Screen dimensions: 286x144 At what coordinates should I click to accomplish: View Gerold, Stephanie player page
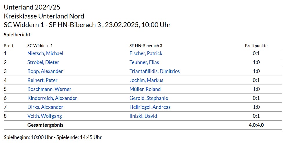point(149,98)
